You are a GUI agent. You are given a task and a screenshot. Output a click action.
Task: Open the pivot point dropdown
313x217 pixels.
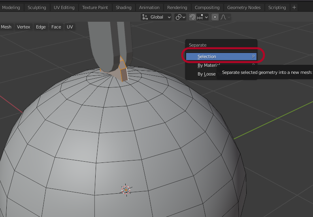pos(181,17)
